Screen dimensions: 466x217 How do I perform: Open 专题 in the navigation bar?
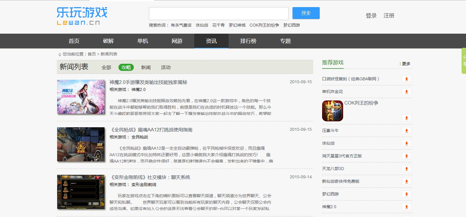pos(285,41)
